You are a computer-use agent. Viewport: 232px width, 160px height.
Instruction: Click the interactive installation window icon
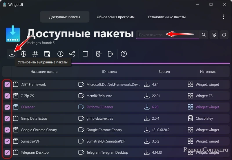coord(47,54)
